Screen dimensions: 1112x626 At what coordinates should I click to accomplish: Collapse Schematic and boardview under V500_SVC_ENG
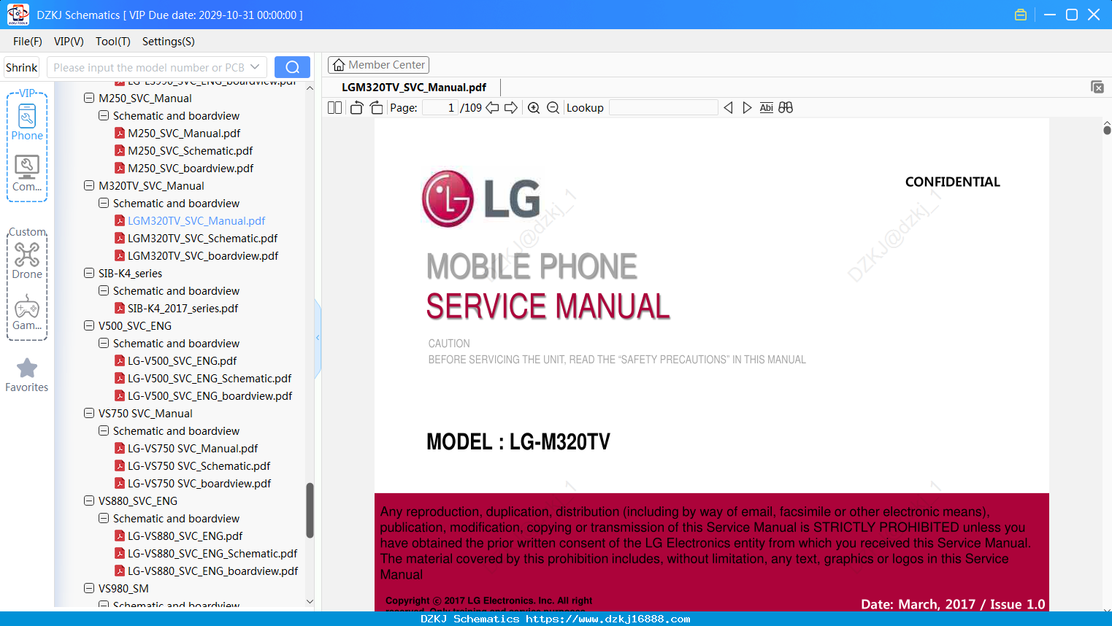point(104,343)
